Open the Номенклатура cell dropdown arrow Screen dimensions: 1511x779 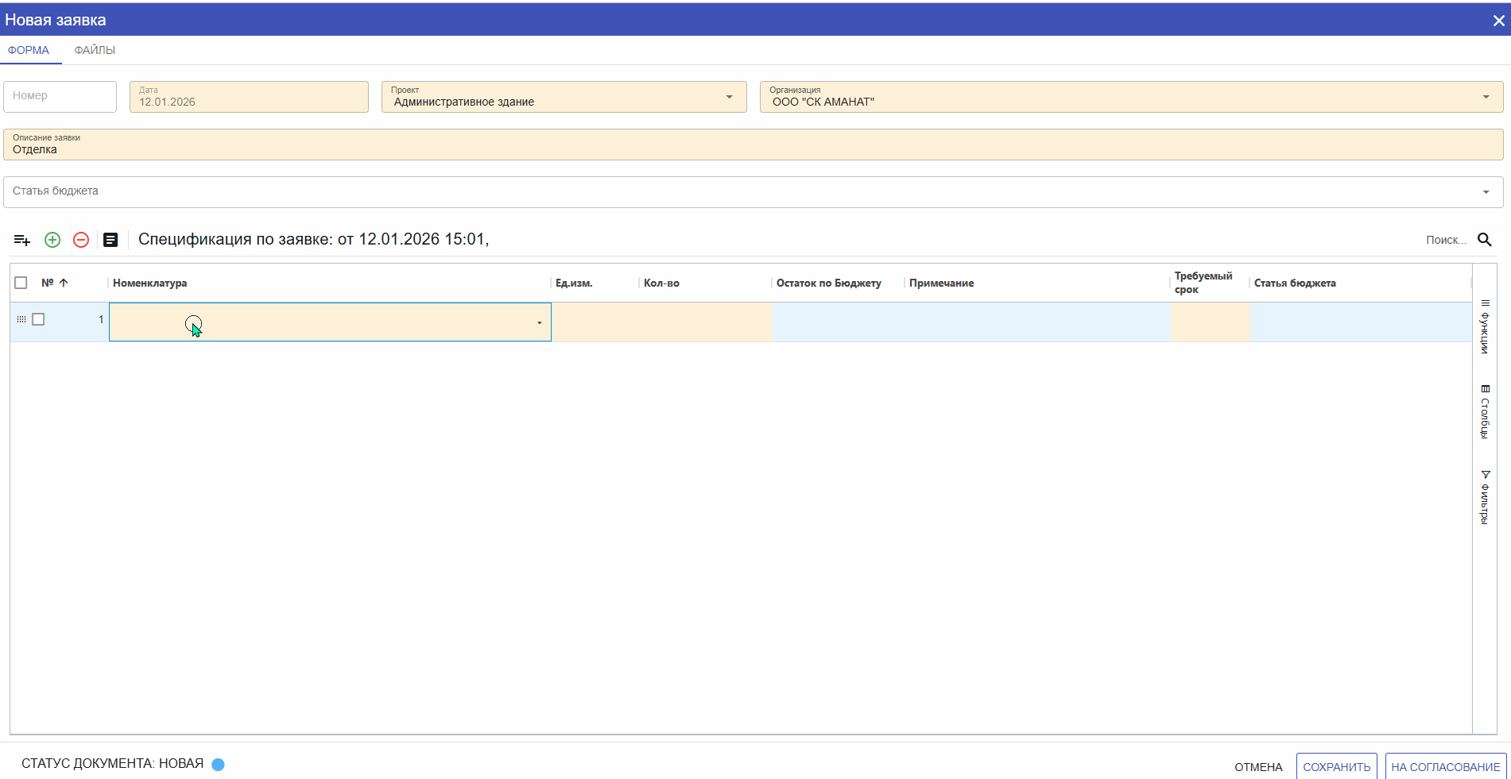[539, 322]
